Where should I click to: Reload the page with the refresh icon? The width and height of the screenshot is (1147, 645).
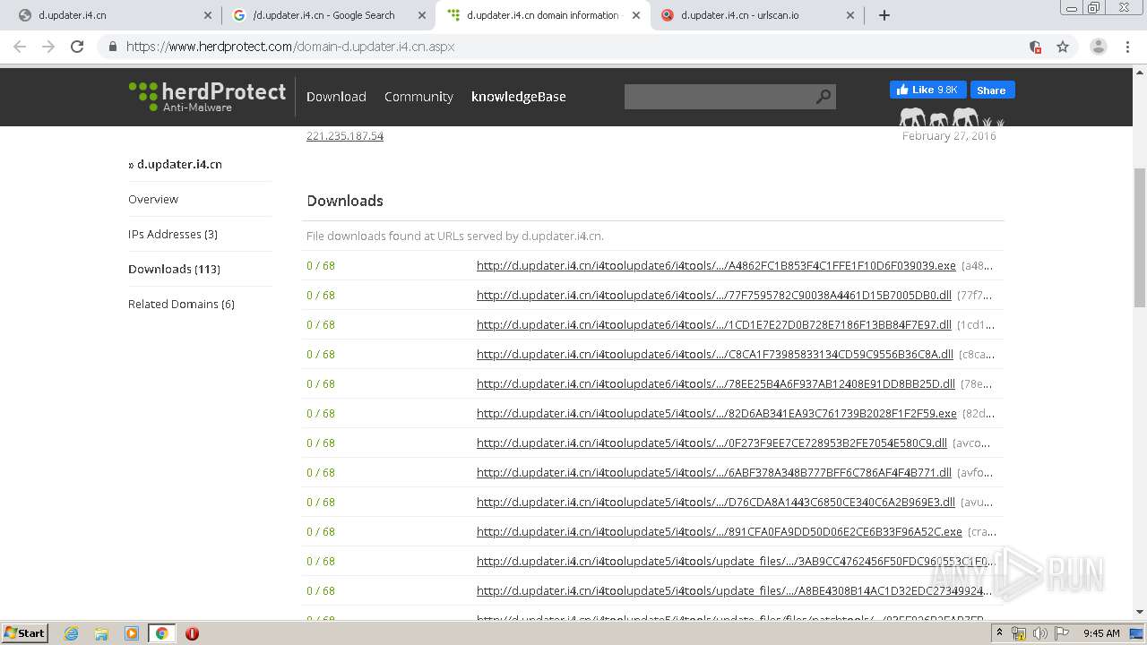(x=77, y=47)
